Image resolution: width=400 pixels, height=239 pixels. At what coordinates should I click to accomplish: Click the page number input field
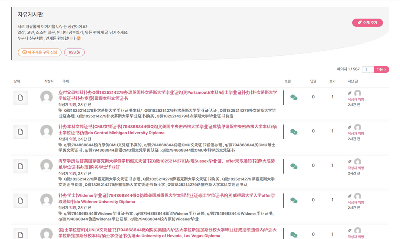pyautogui.click(x=368, y=69)
